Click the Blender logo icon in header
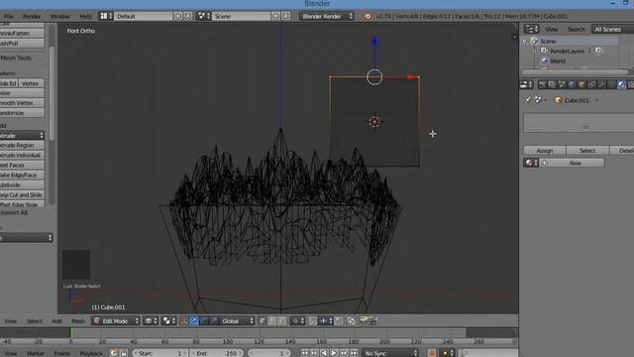Screen dimensions: 634x357 pyautogui.click(x=368, y=16)
